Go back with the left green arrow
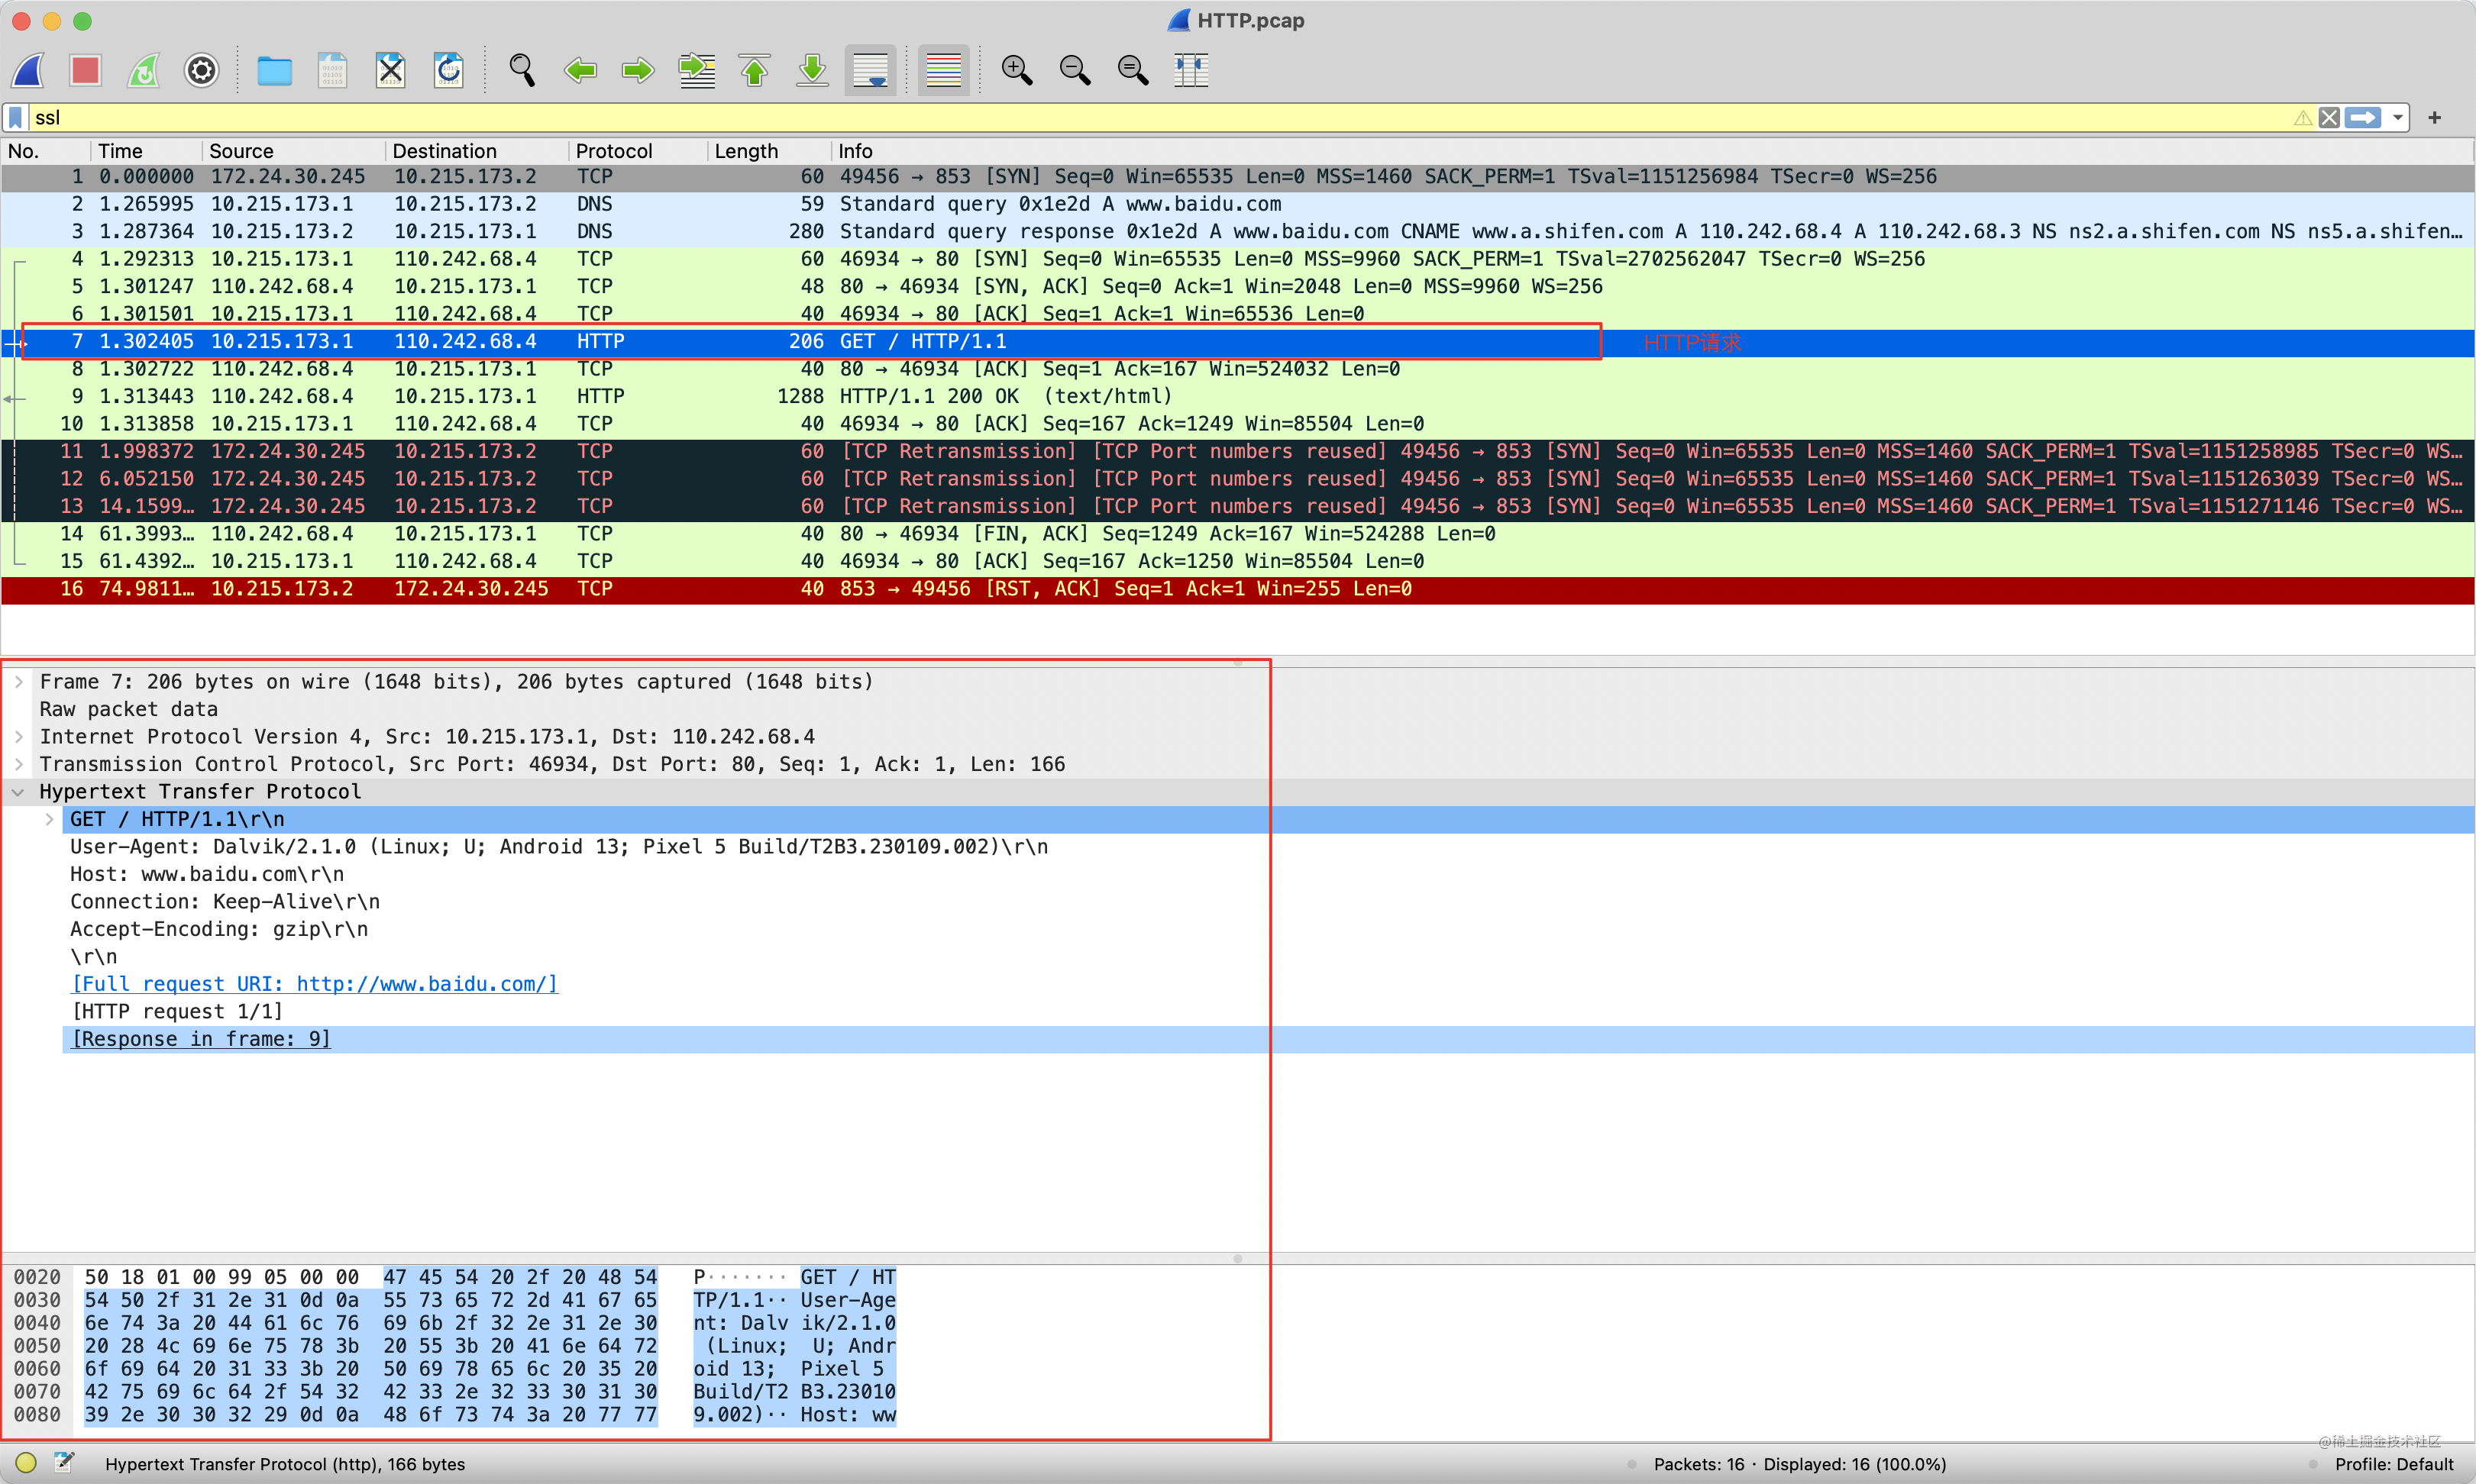Screen dimensions: 2476x1484 click(x=579, y=70)
